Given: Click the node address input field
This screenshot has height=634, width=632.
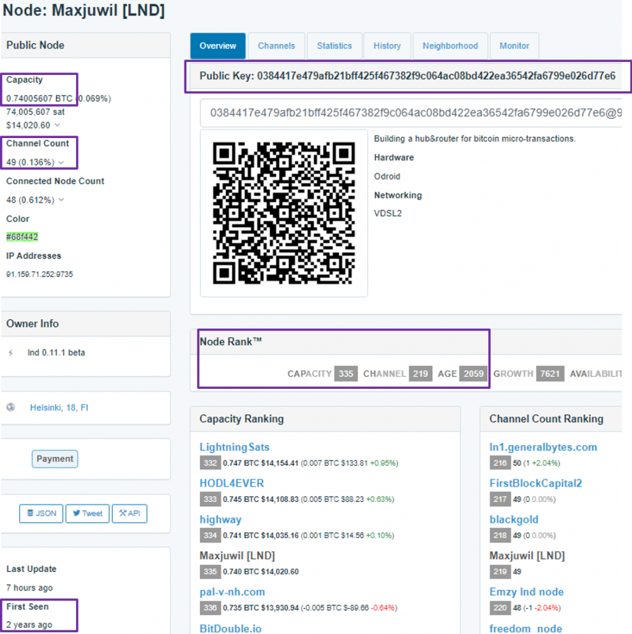Looking at the screenshot, I should [x=411, y=113].
